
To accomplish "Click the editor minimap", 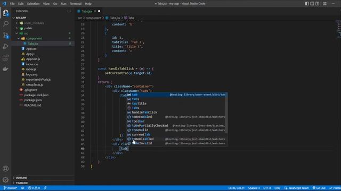I will (x=338, y=29).
